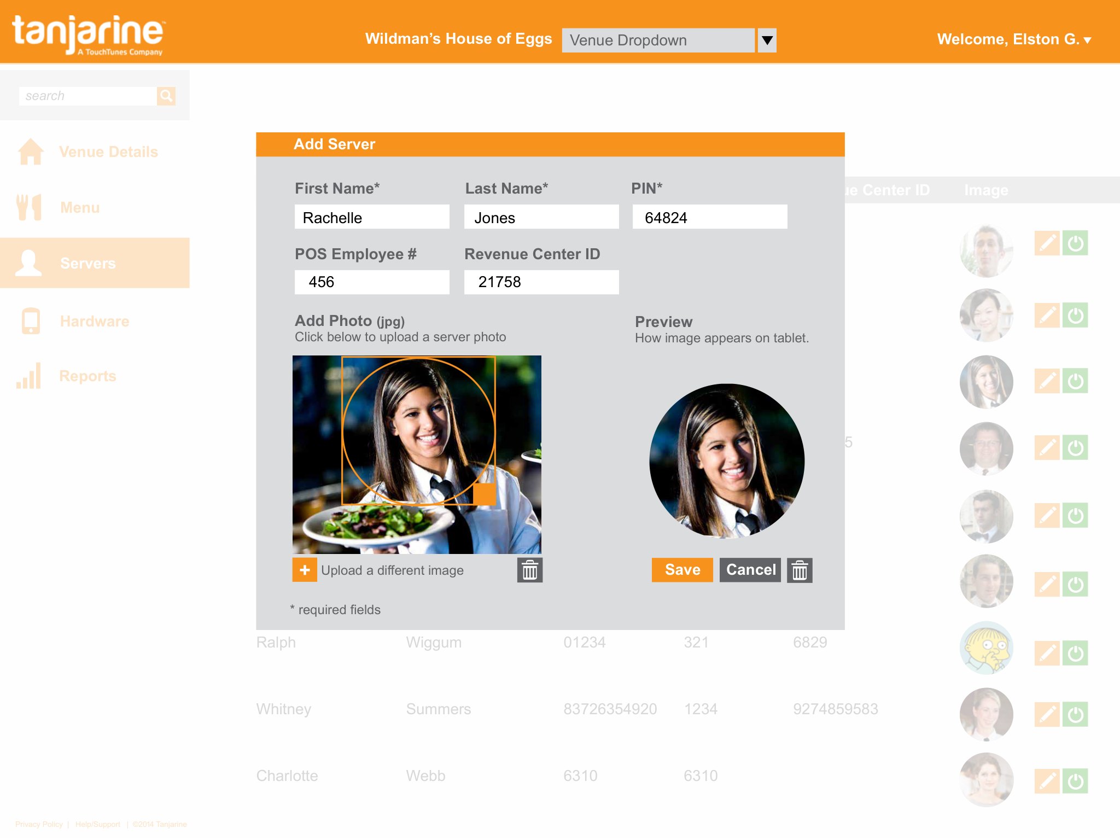Toggle power for second server row

tap(1075, 315)
